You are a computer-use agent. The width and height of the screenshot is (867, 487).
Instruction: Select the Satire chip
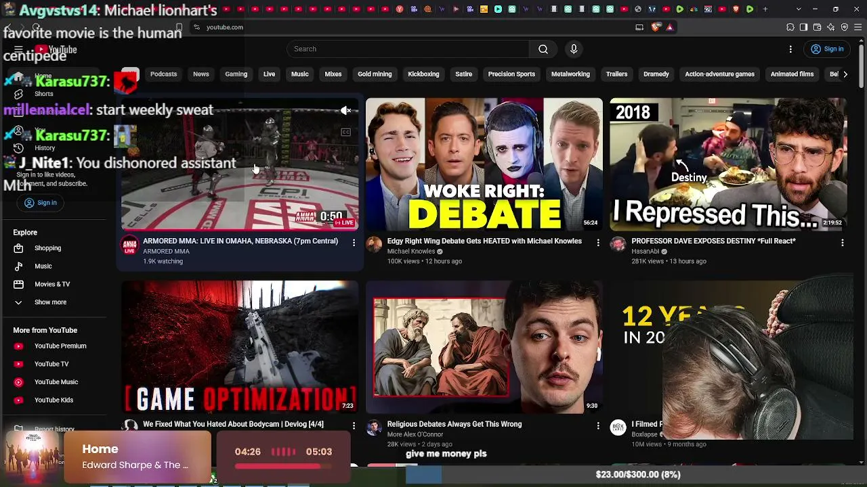pos(464,74)
